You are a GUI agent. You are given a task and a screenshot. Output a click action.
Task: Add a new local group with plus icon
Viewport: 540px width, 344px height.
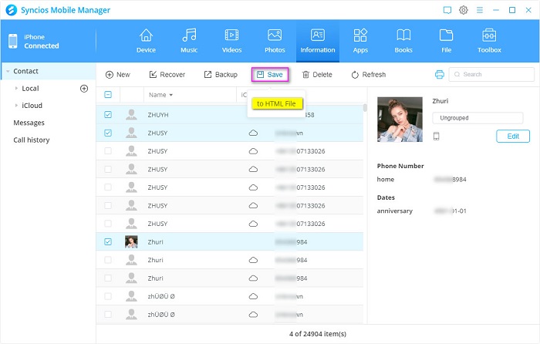pos(84,89)
